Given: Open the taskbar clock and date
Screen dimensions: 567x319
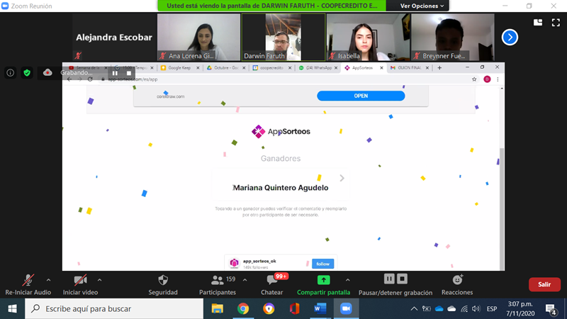Looking at the screenshot, I should 520,308.
